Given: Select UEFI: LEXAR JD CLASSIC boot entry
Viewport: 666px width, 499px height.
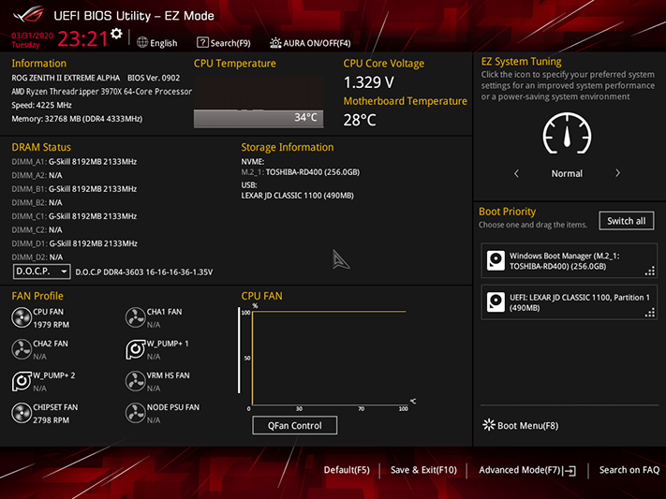Looking at the screenshot, I should [x=570, y=302].
